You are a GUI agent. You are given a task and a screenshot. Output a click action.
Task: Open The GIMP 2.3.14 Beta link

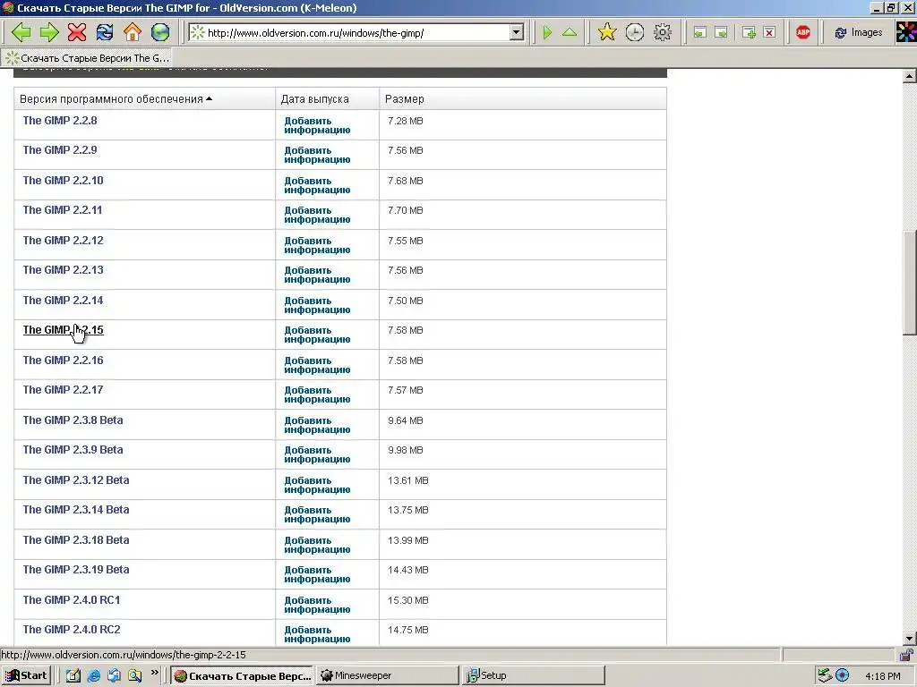tap(76, 509)
